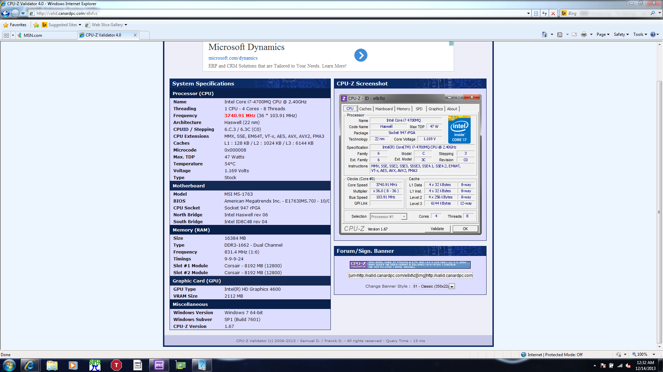Image resolution: width=663 pixels, height=372 pixels.
Task: Open the Change Banner Style dropdown
Action: pyautogui.click(x=433, y=286)
